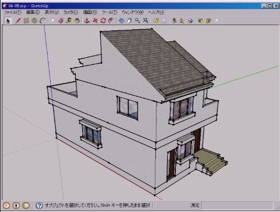Select the Paint Bucket tool
Image resolution: width=280 pixels, height=212 pixels.
pos(77,21)
